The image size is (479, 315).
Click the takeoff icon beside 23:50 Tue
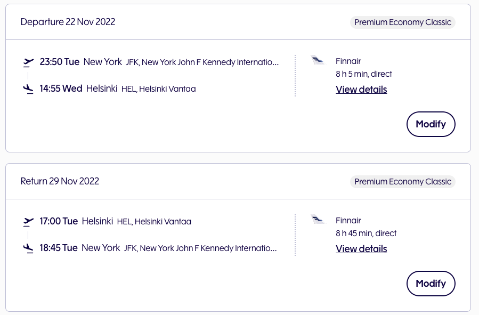point(29,62)
